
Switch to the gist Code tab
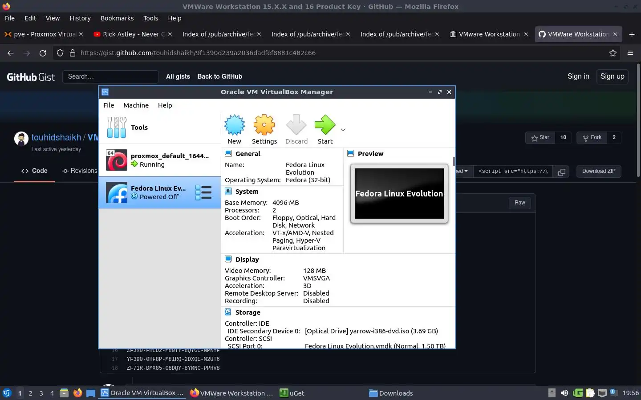34,171
